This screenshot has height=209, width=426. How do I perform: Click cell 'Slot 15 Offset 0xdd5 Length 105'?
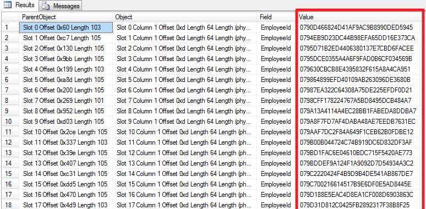click(65, 184)
